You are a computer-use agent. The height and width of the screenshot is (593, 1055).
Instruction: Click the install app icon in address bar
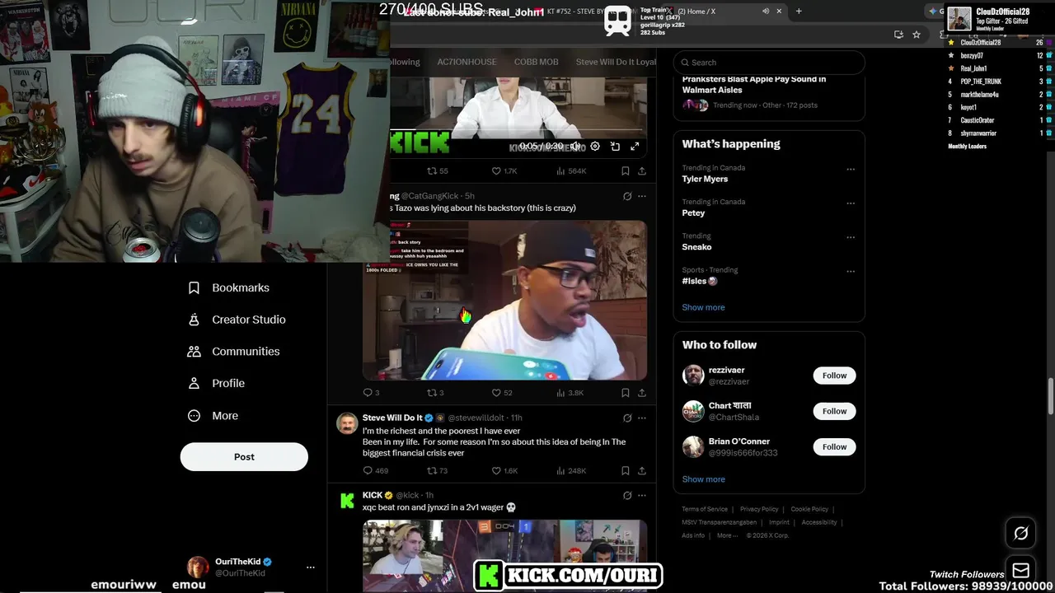pyautogui.click(x=898, y=35)
